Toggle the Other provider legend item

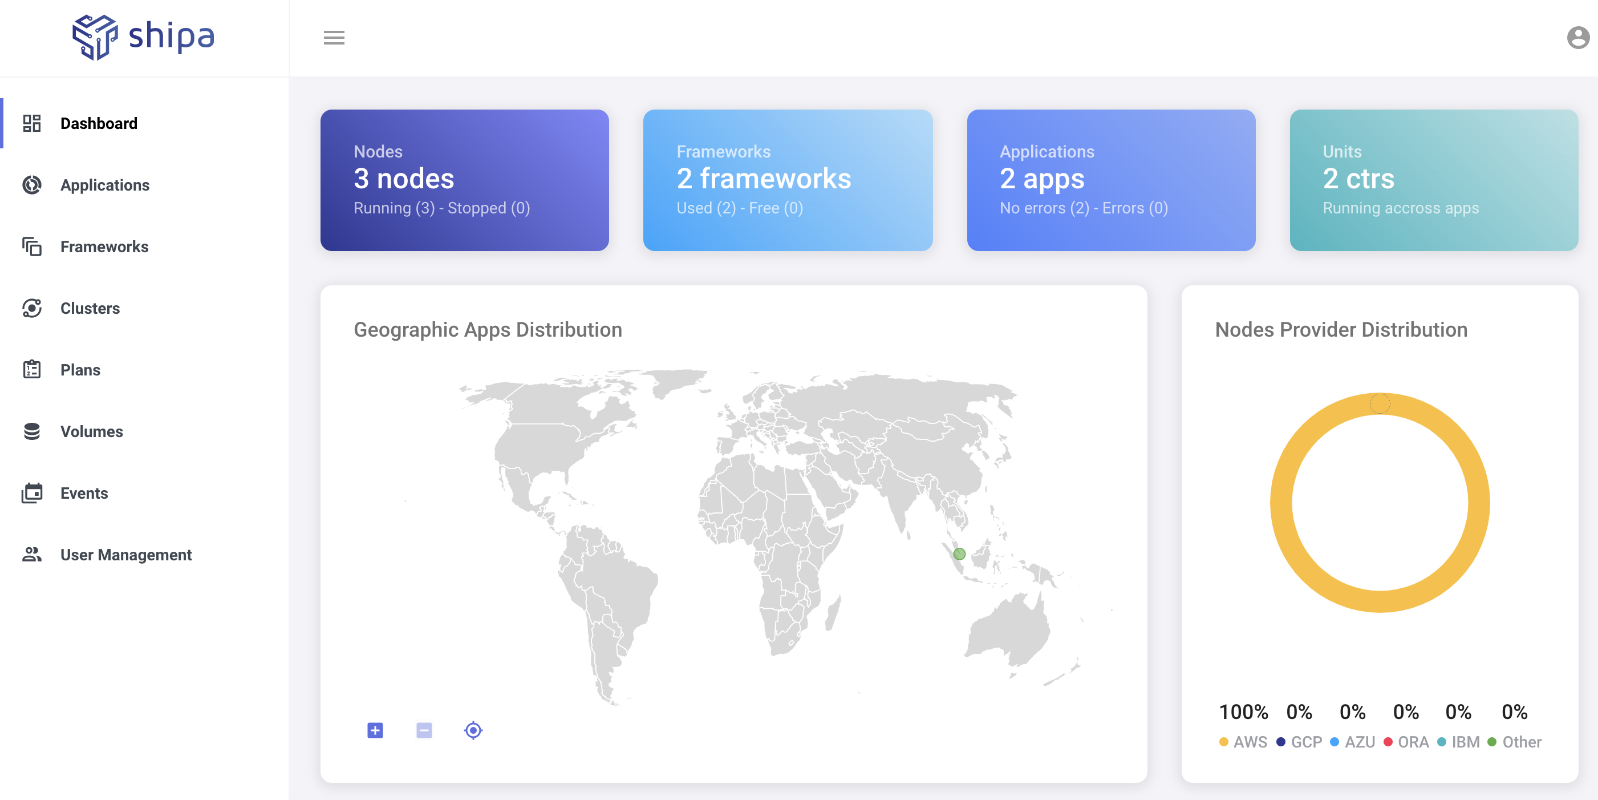click(1514, 742)
